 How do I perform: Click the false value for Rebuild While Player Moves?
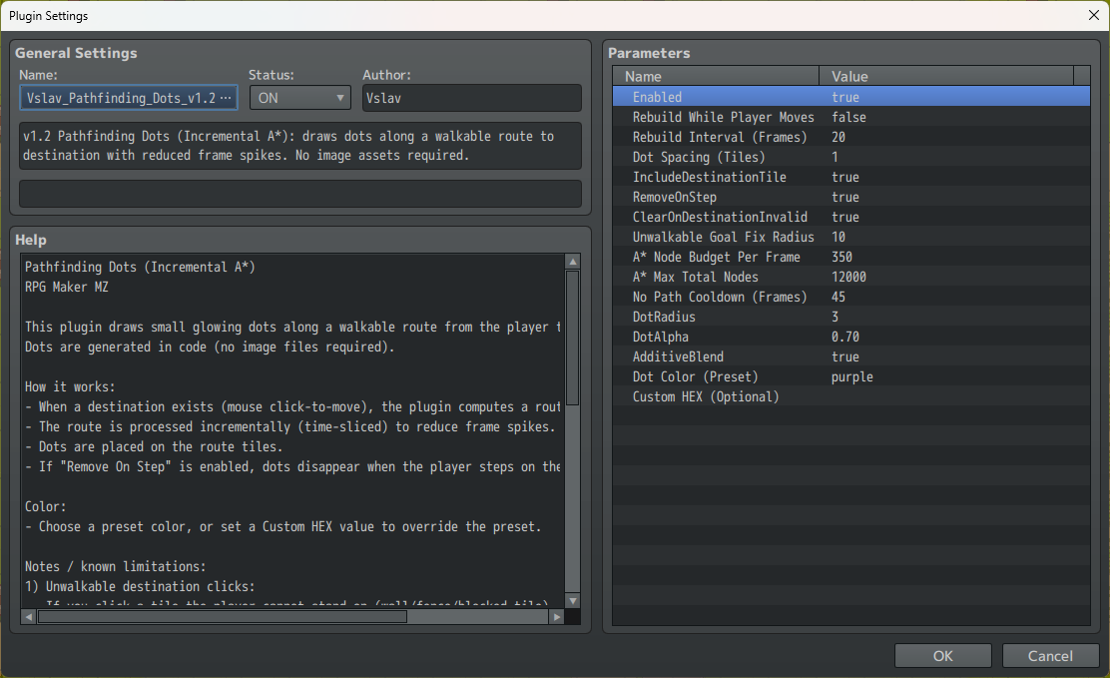848,117
